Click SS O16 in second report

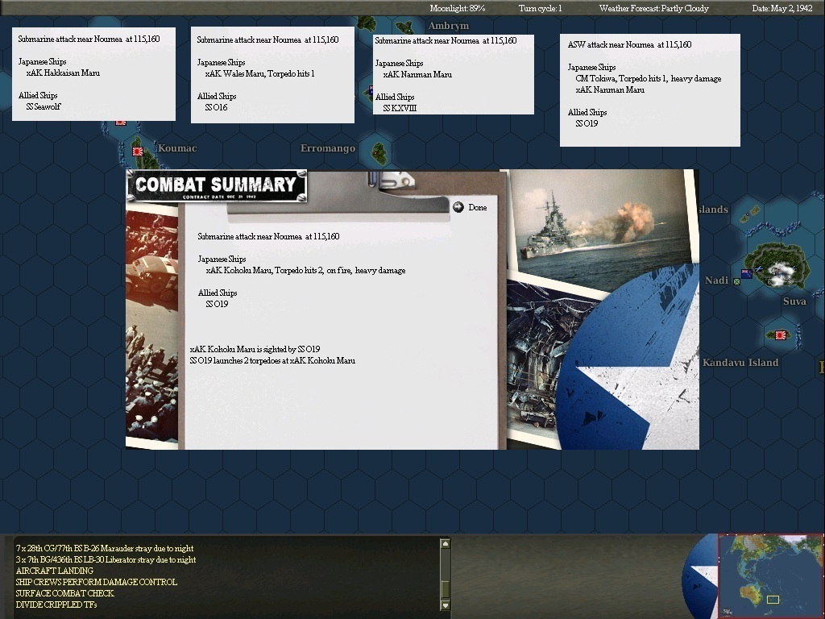click(x=216, y=107)
